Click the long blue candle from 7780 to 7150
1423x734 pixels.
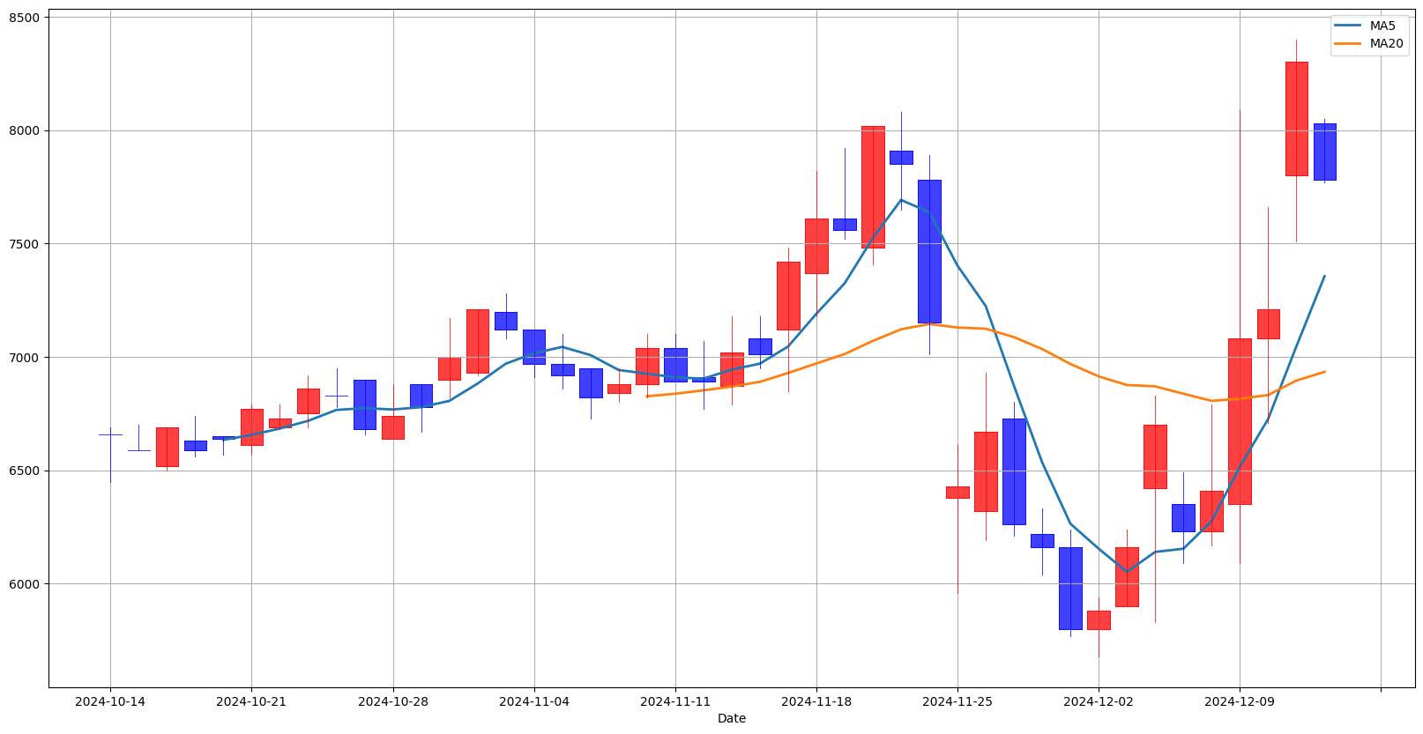[x=929, y=251]
